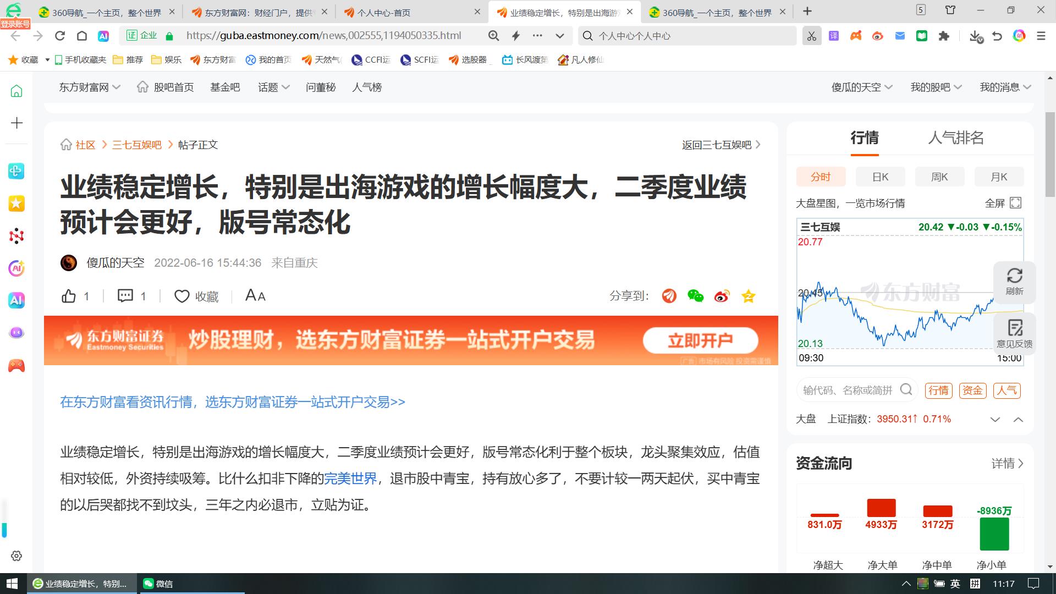Share post via WeChat icon
The height and width of the screenshot is (594, 1056).
point(695,296)
